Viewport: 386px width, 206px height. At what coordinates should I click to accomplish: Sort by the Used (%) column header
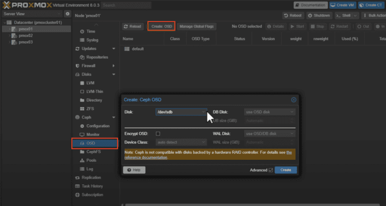(x=350, y=39)
